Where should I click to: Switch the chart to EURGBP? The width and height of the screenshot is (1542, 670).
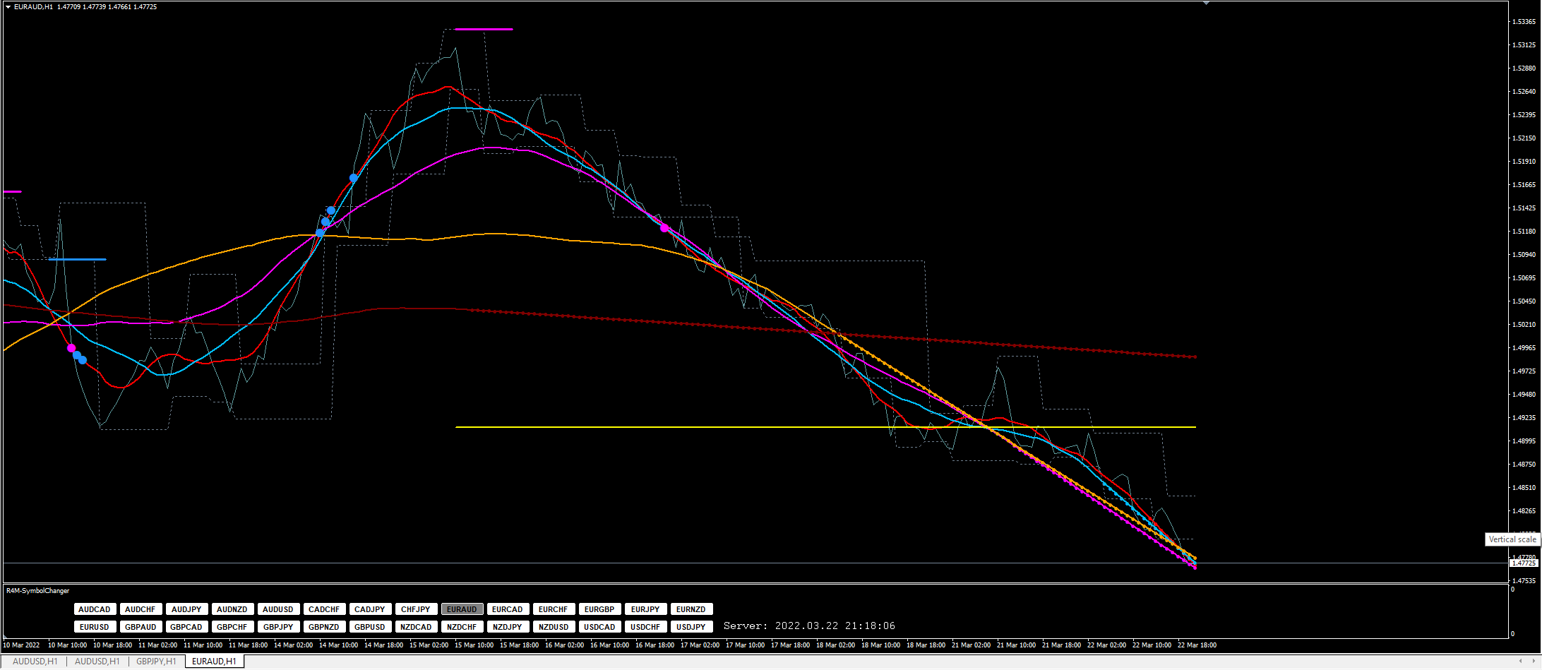599,609
